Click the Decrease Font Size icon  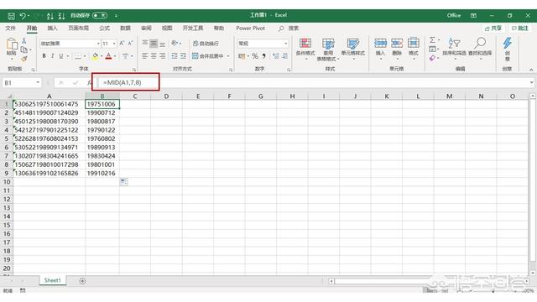click(x=131, y=44)
